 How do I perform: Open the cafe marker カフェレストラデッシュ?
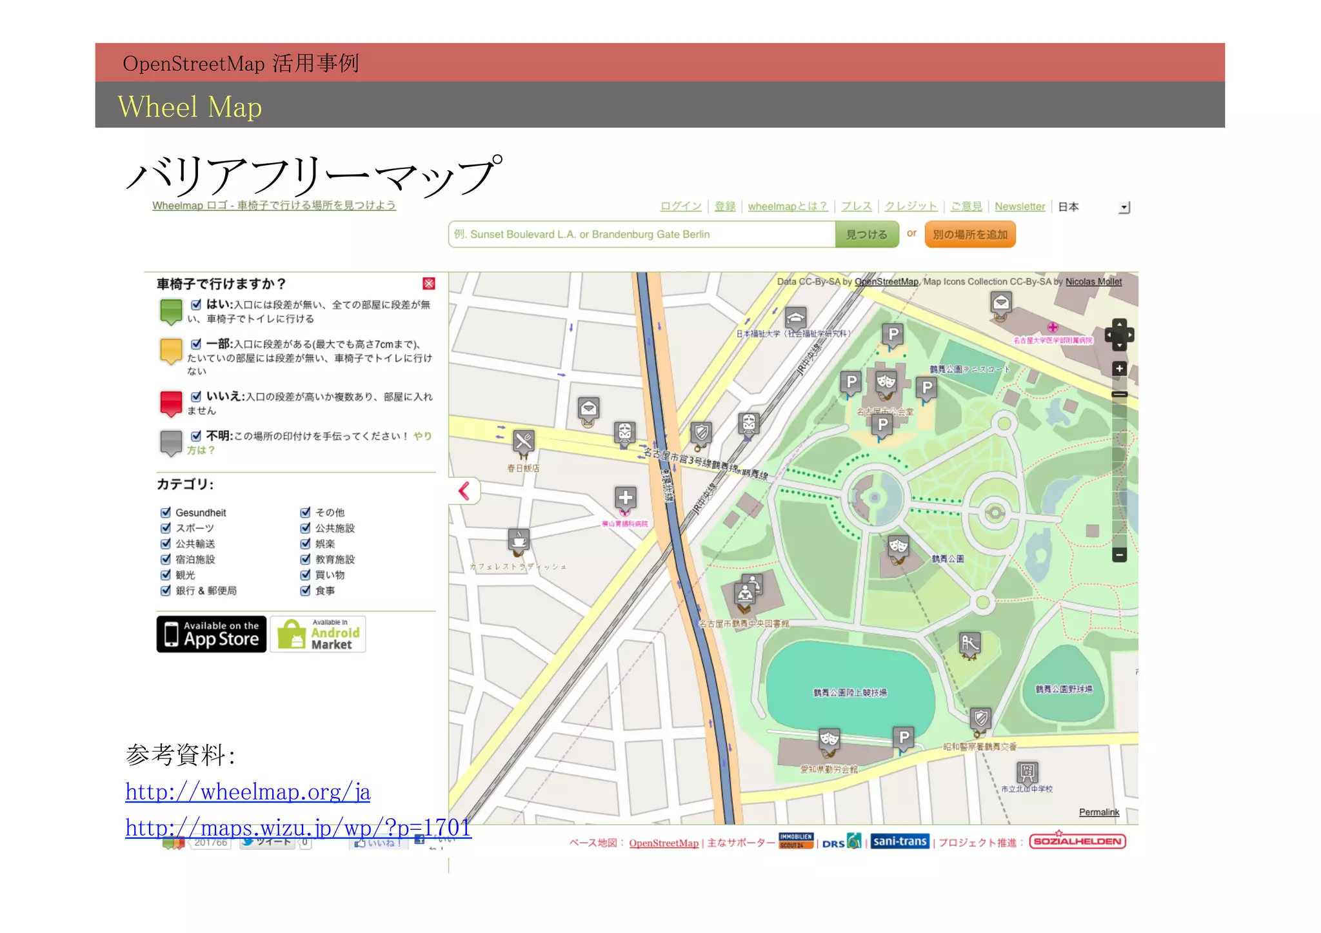(519, 542)
